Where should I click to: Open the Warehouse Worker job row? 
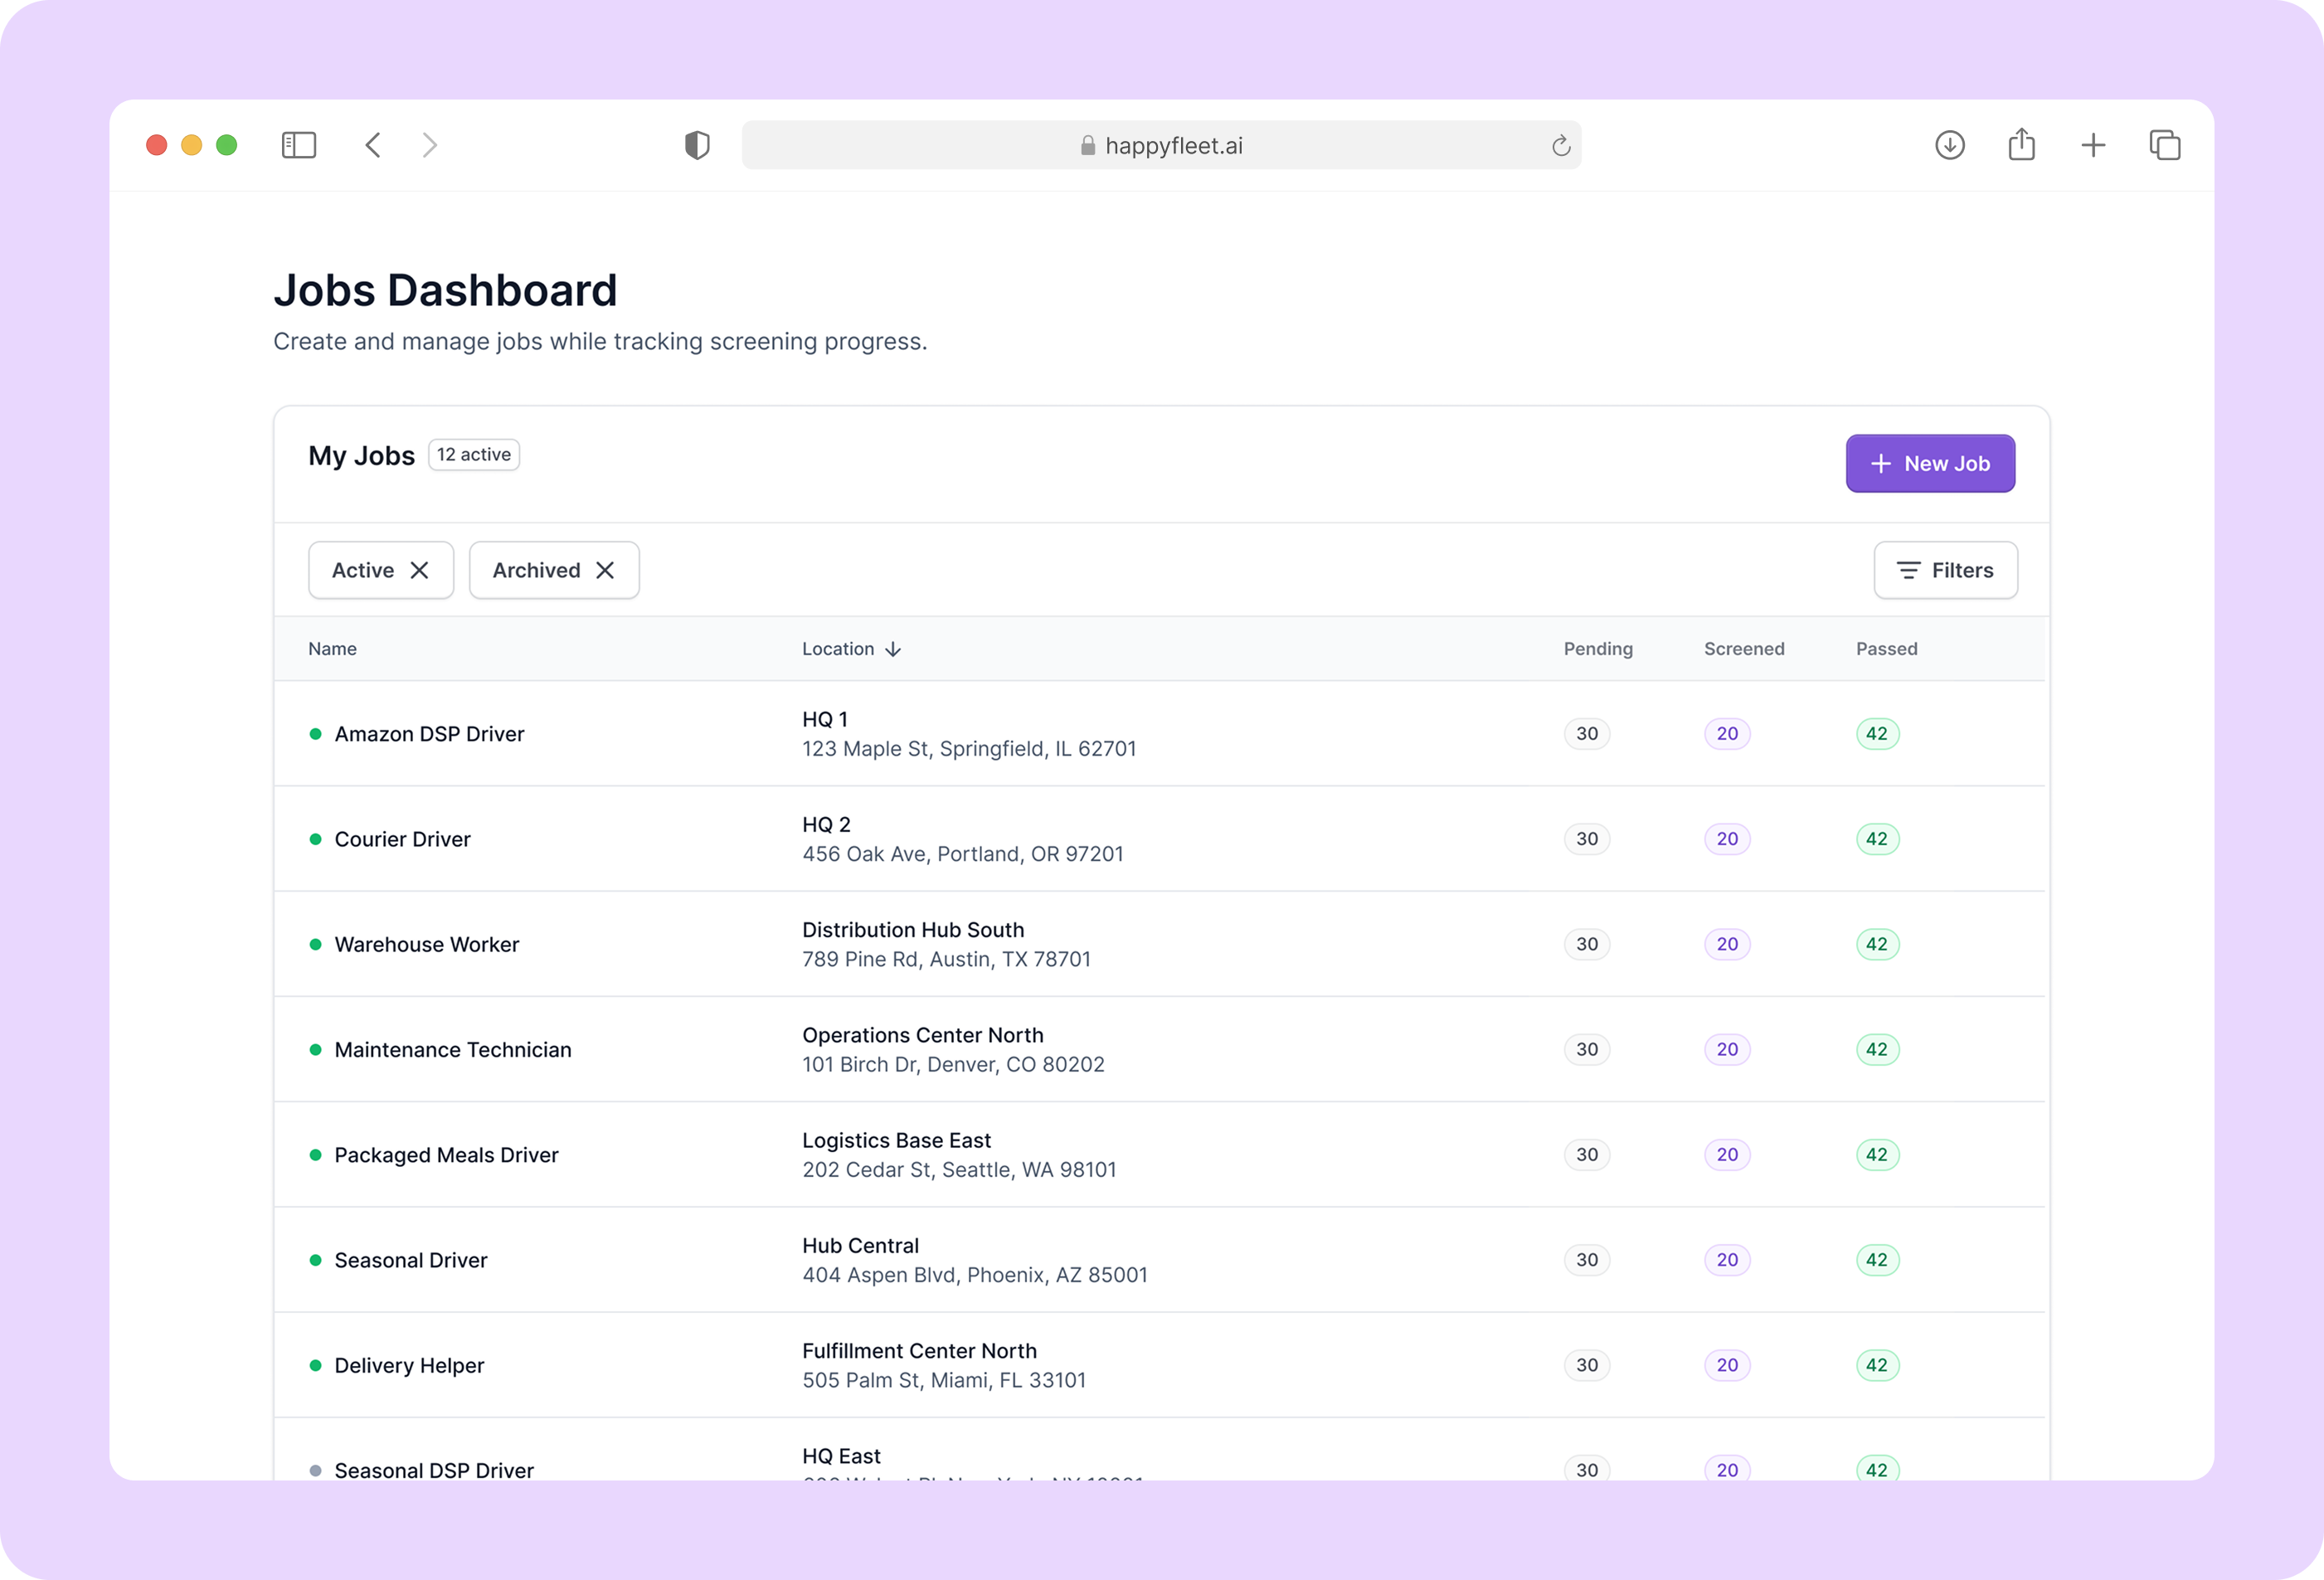(427, 944)
